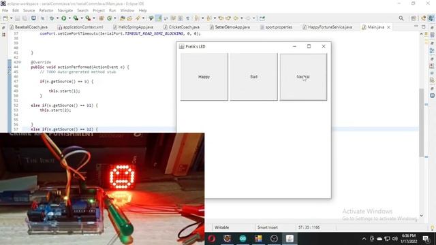Click the Java app icon in taskbar
Viewport: 436px width, 245px height.
point(290,239)
